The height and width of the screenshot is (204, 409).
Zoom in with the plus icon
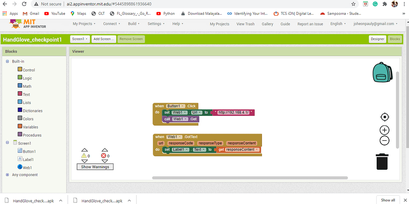384,130
